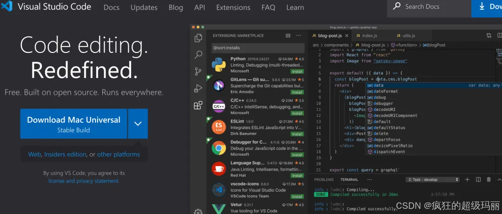Open the API nav item

click(199, 7)
